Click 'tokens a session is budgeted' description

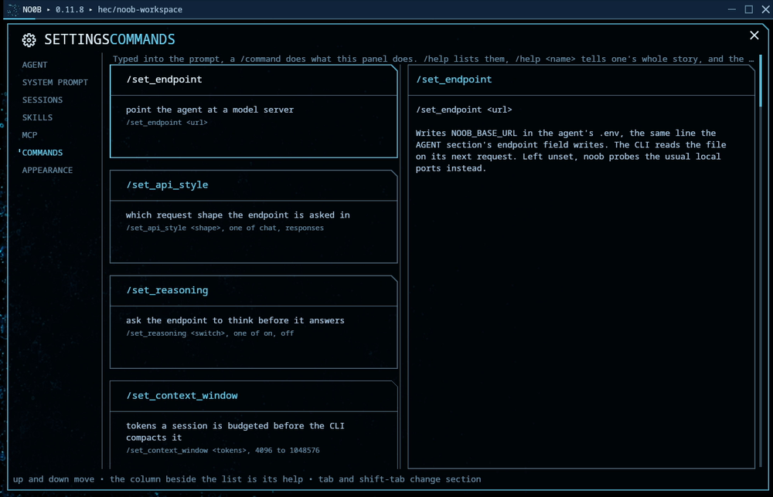click(235, 431)
